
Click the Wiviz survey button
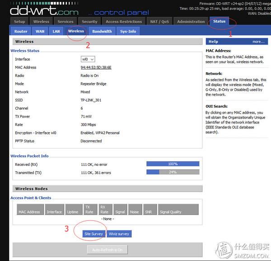tap(119, 234)
